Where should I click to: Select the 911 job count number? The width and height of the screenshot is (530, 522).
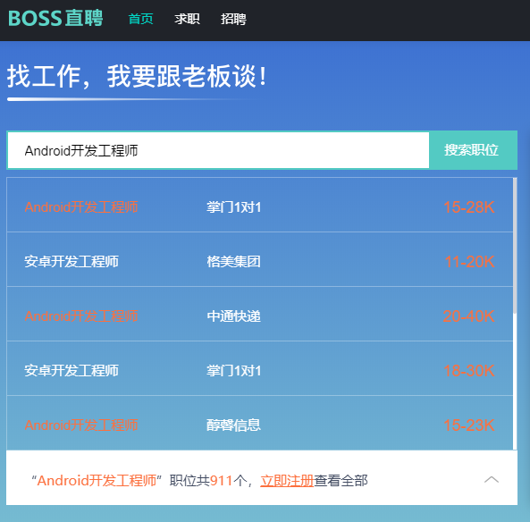click(221, 480)
